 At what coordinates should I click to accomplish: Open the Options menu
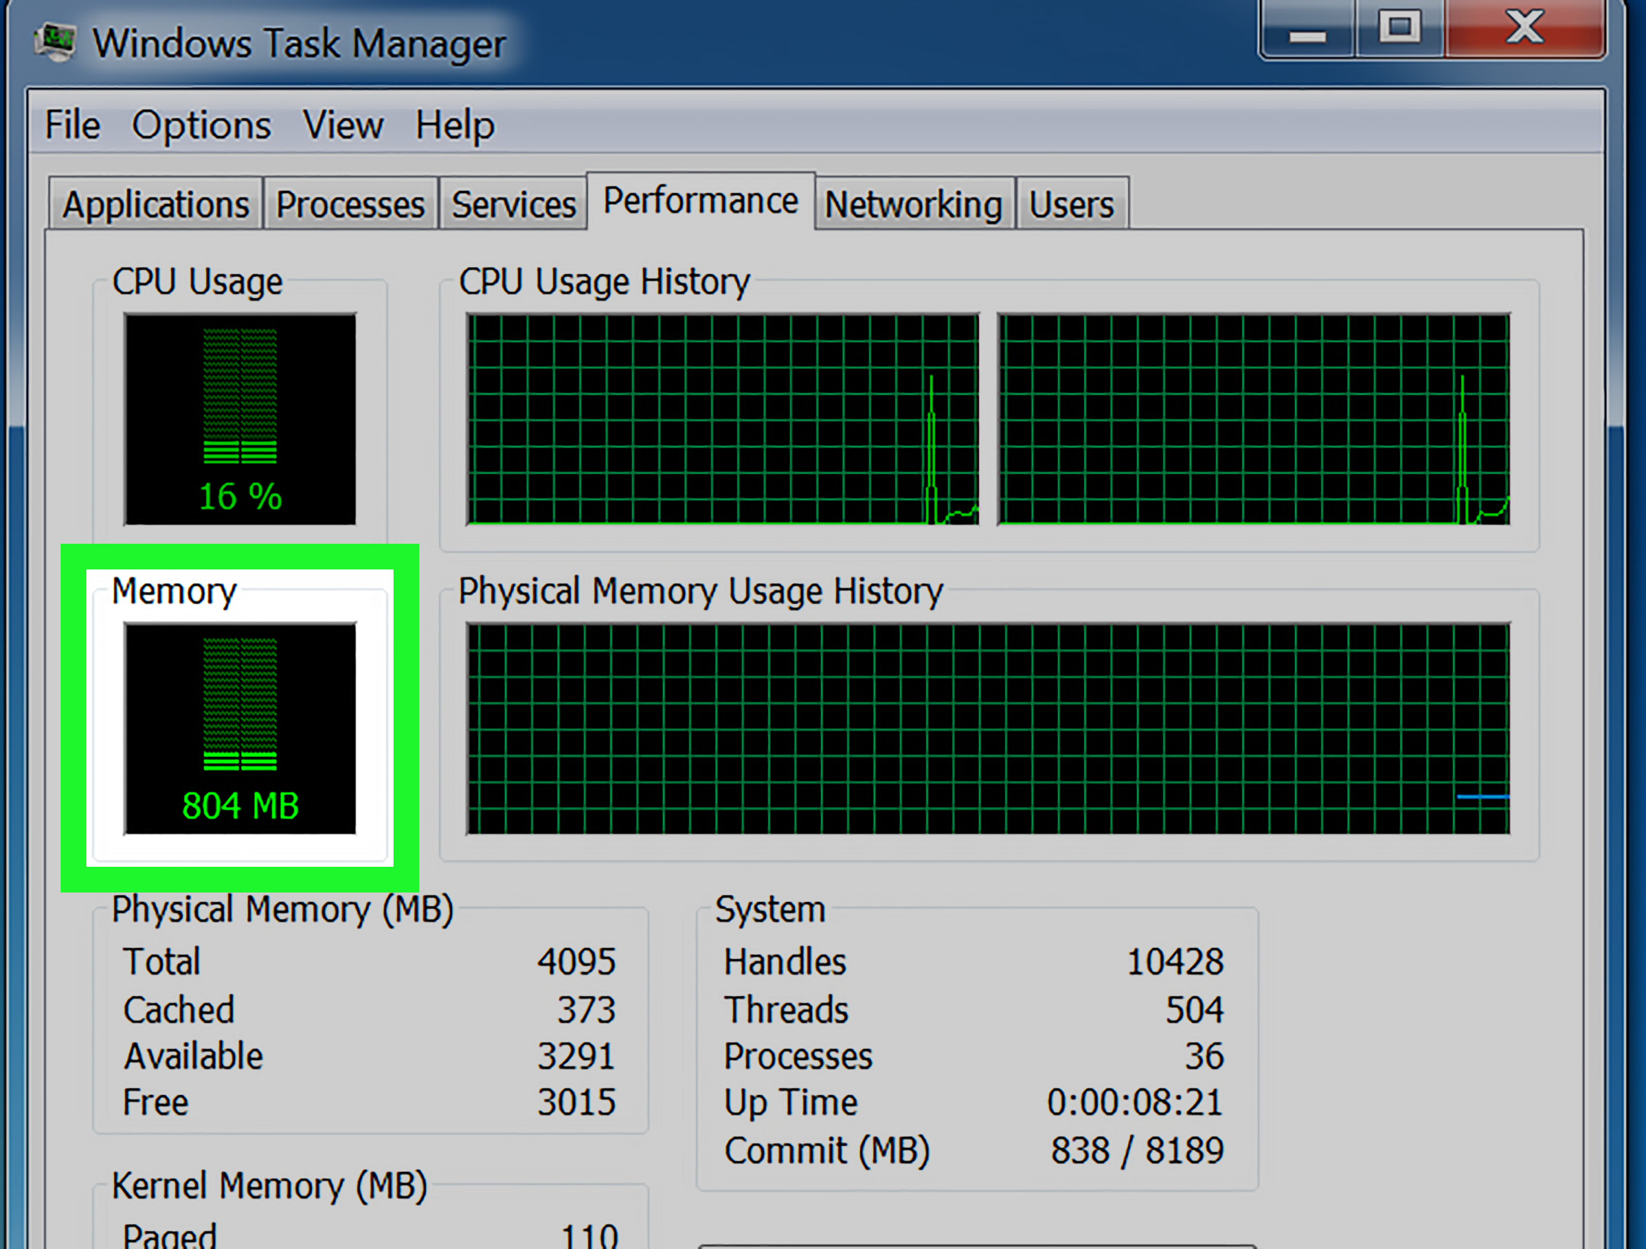click(x=201, y=124)
